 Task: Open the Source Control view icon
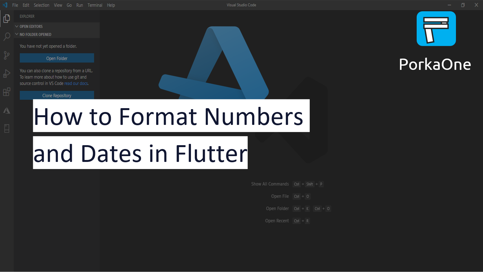click(6, 55)
